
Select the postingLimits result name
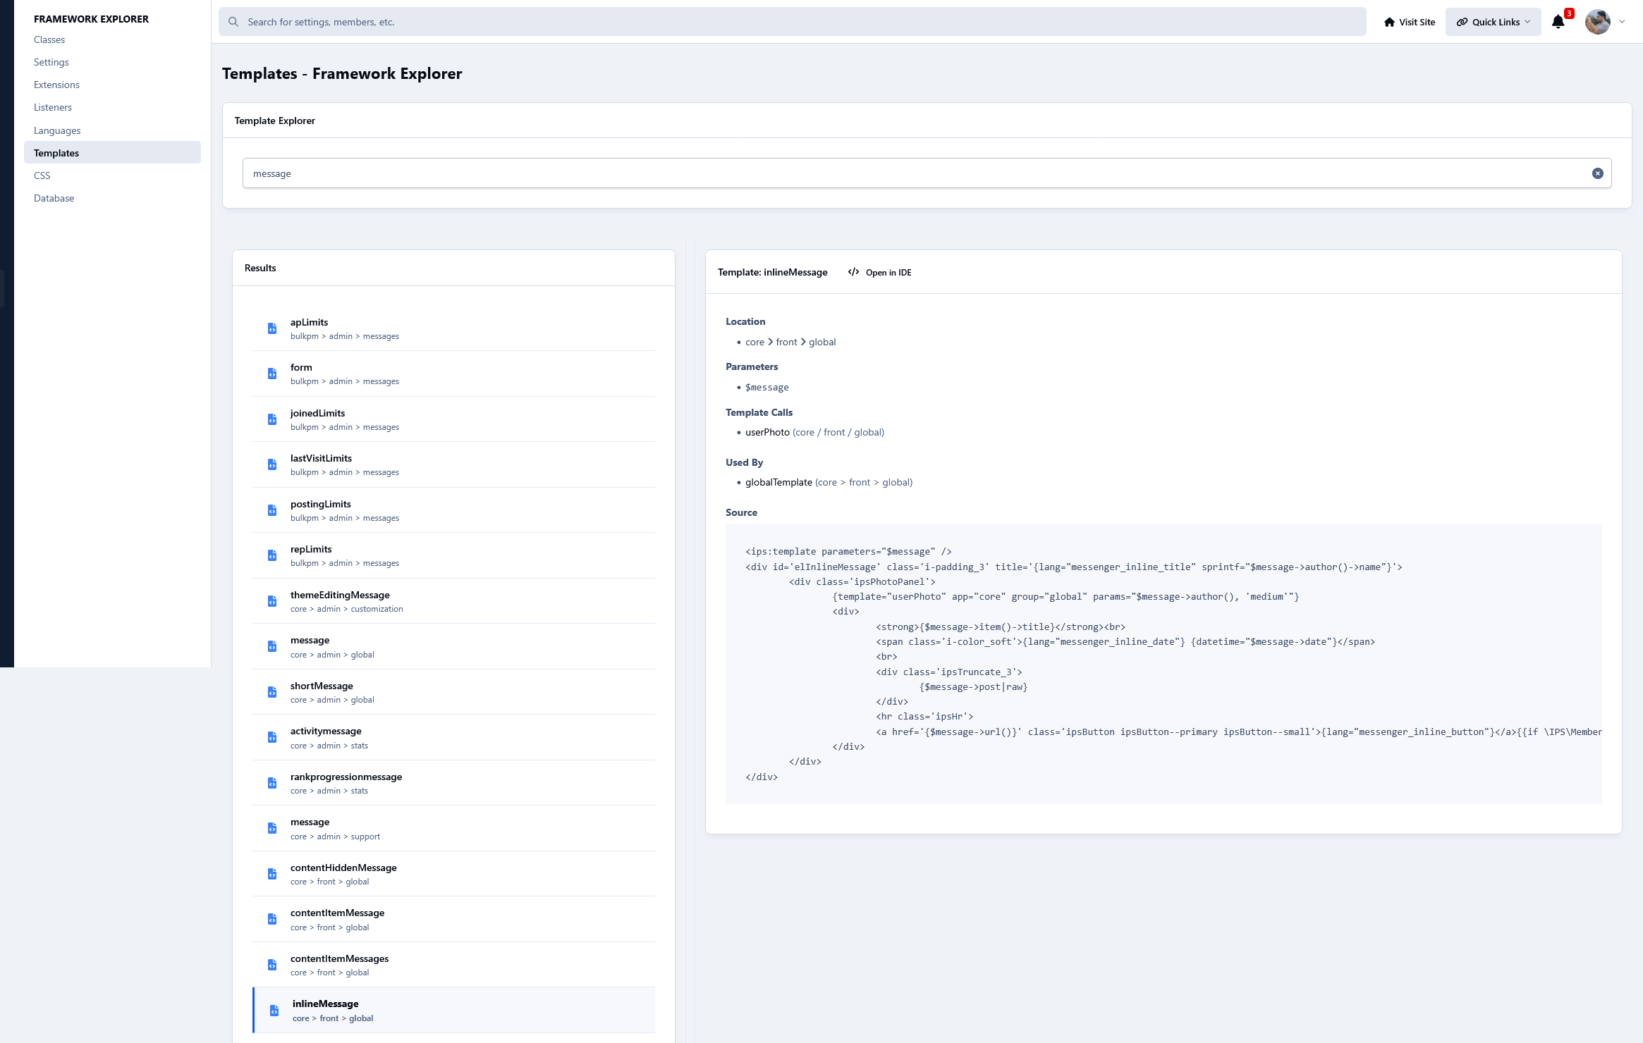(x=320, y=504)
